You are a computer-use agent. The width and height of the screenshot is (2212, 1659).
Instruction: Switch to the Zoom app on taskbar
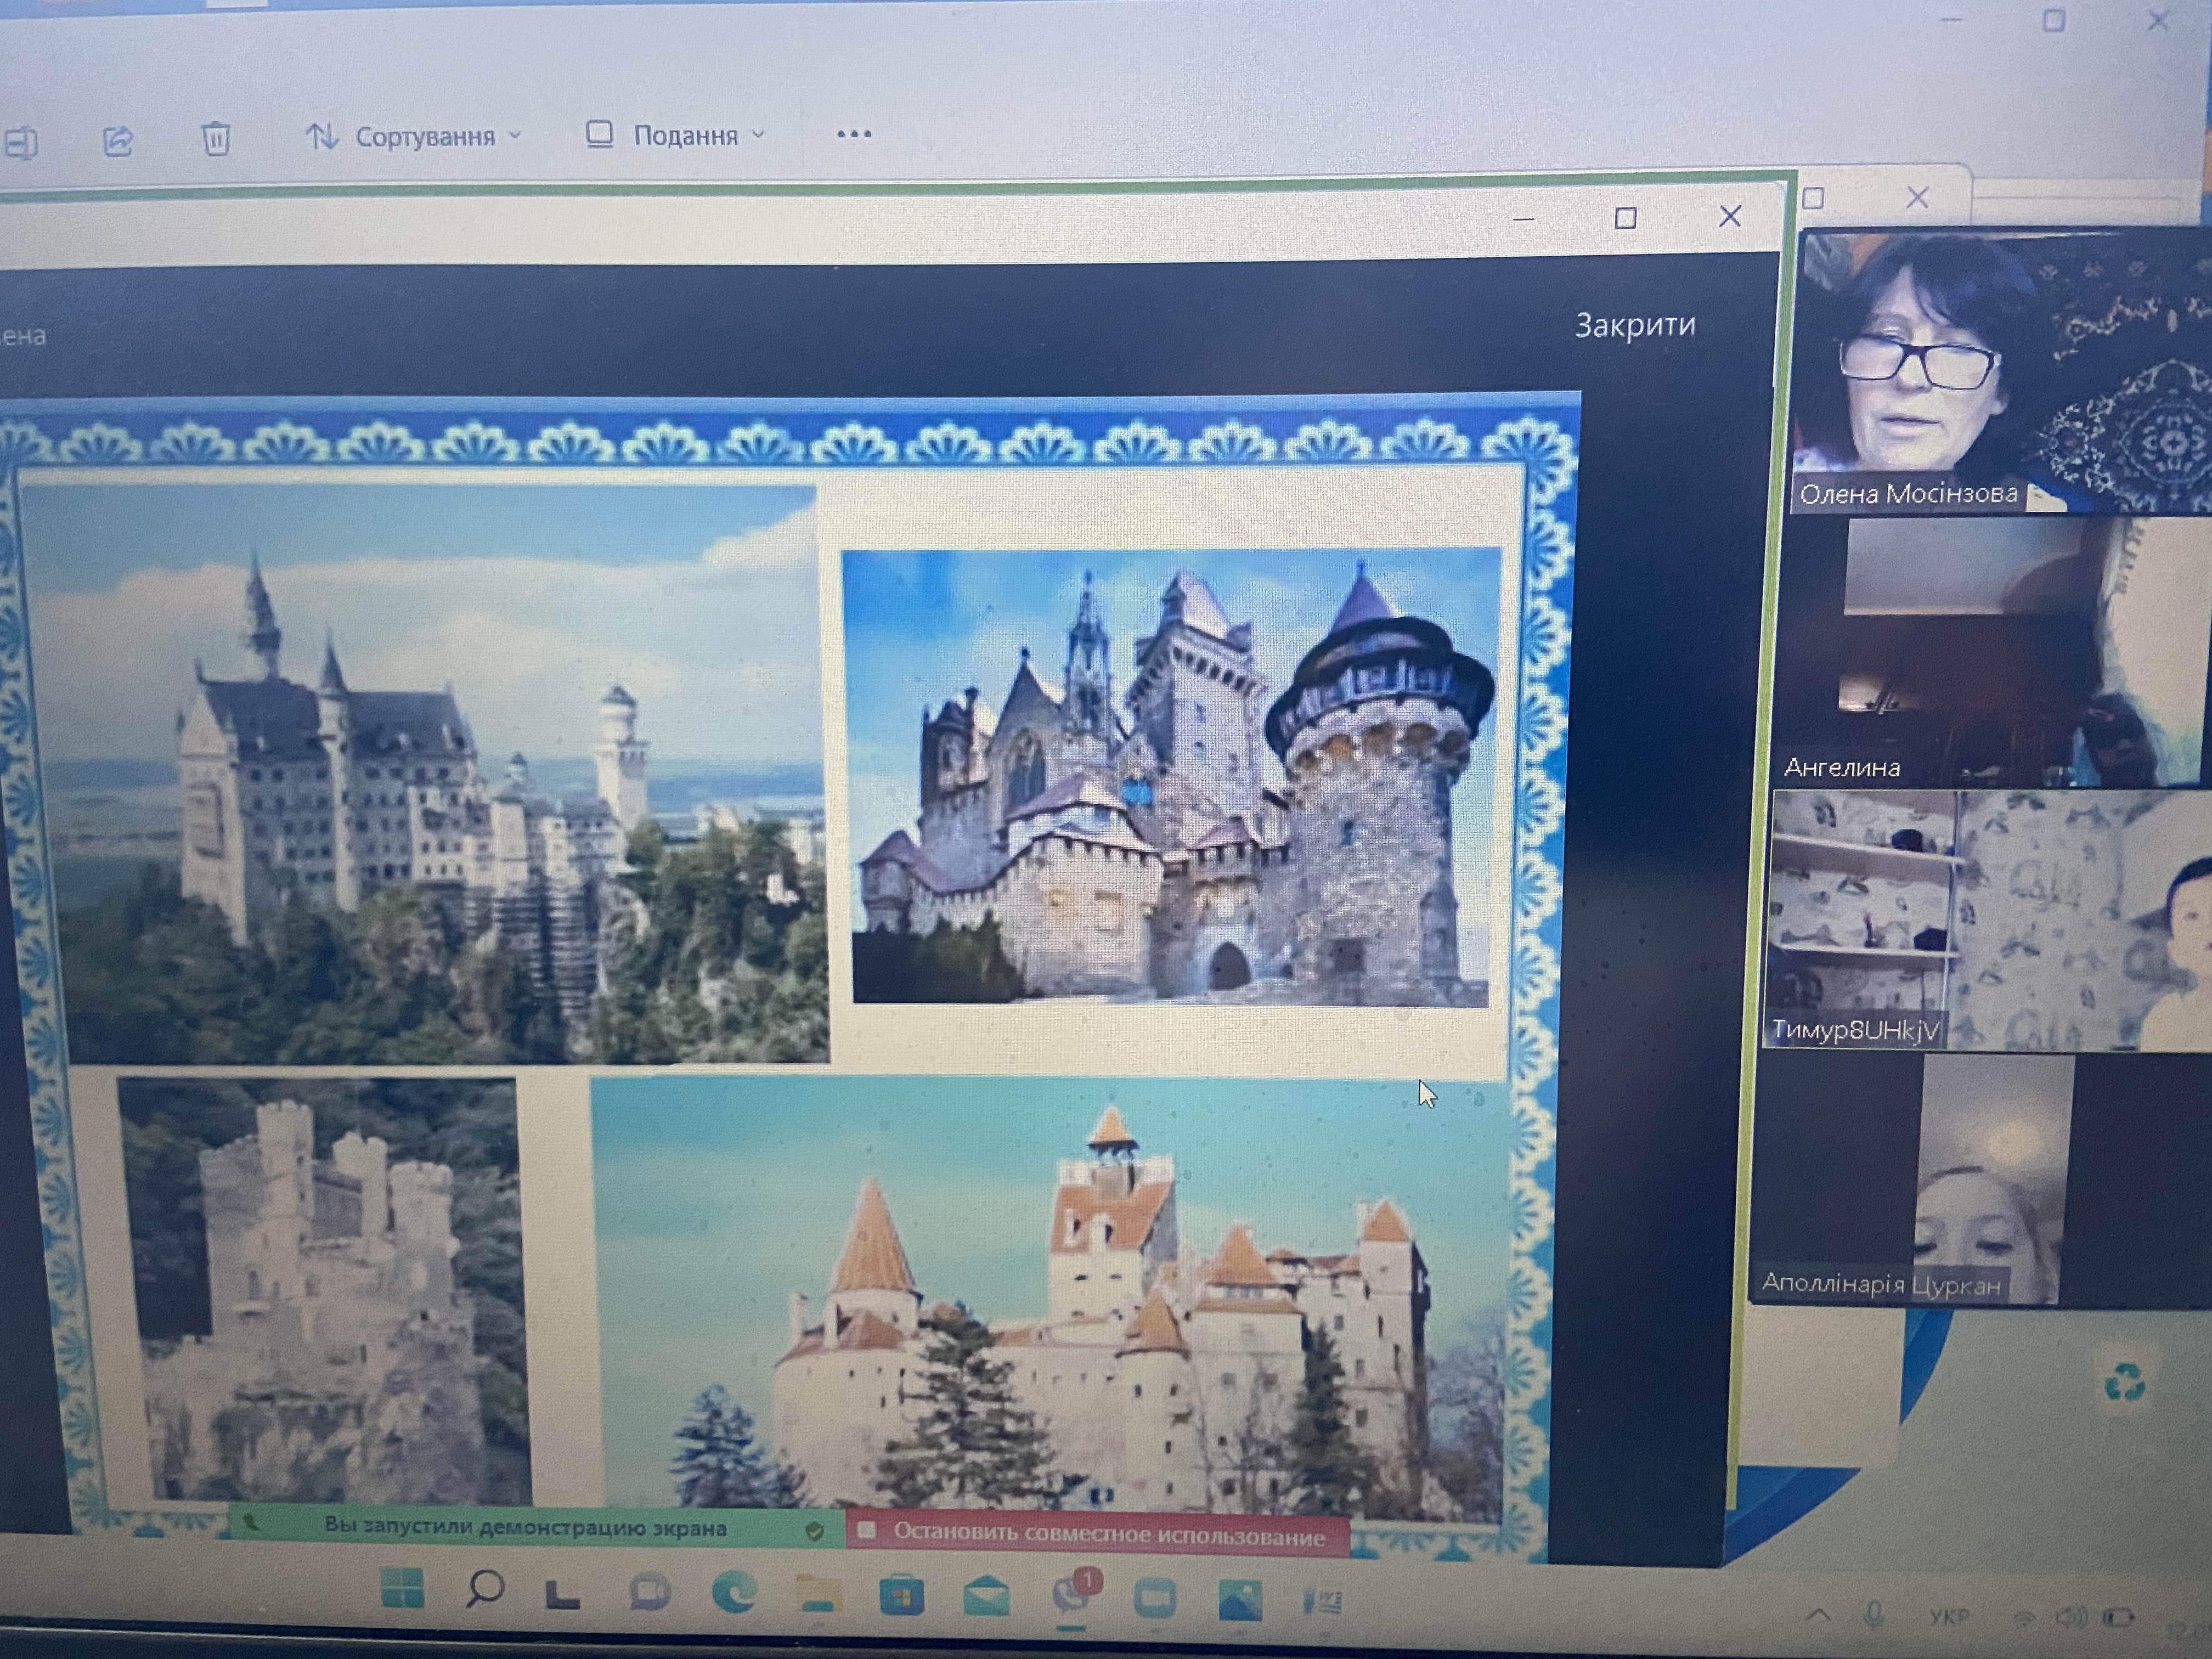point(1156,1599)
